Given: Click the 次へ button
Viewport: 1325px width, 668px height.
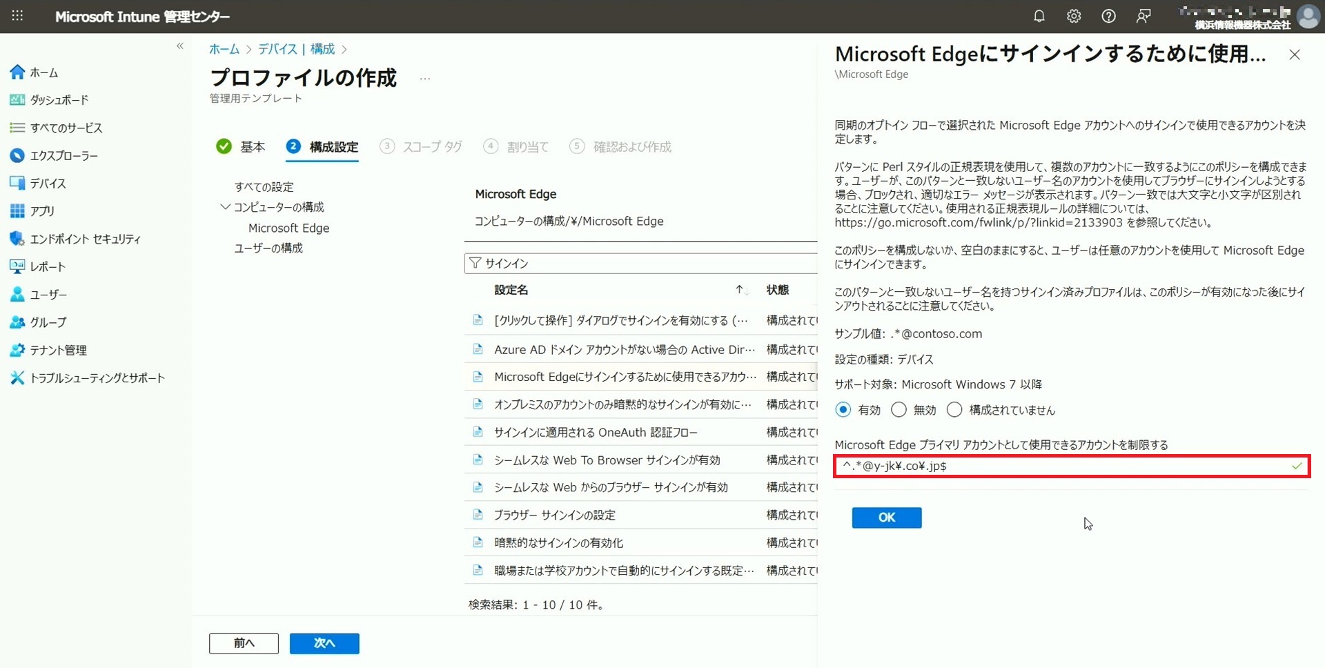Looking at the screenshot, I should point(324,643).
